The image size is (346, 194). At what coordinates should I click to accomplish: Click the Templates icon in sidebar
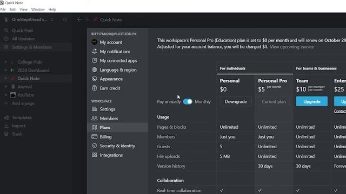pos(6,117)
